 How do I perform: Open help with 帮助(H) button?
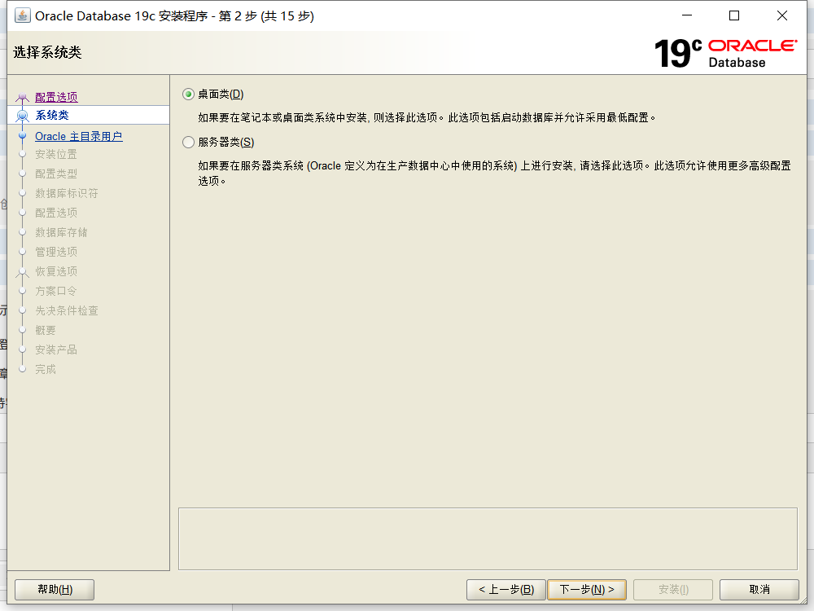55,590
